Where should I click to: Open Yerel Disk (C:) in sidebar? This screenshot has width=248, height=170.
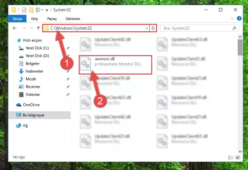coord(34,48)
